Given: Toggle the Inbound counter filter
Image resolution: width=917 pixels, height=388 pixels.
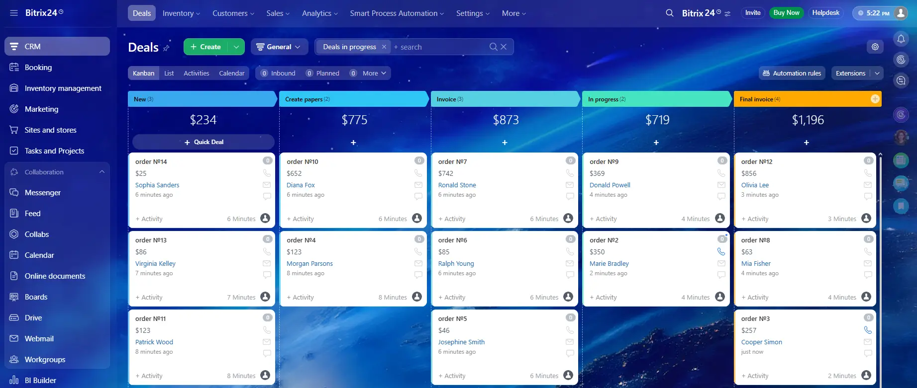Looking at the screenshot, I should (x=278, y=73).
